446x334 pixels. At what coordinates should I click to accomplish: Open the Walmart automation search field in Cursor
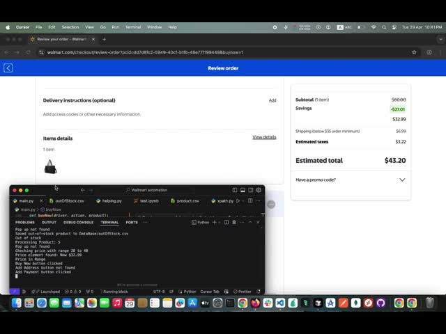click(147, 190)
